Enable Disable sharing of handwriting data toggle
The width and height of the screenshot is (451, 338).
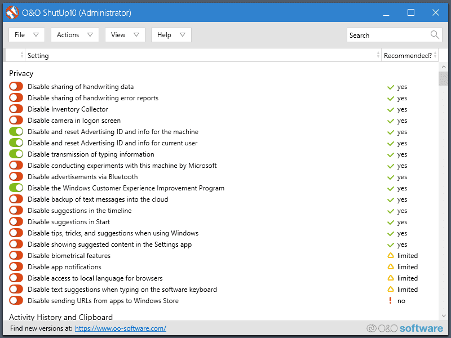(16, 86)
